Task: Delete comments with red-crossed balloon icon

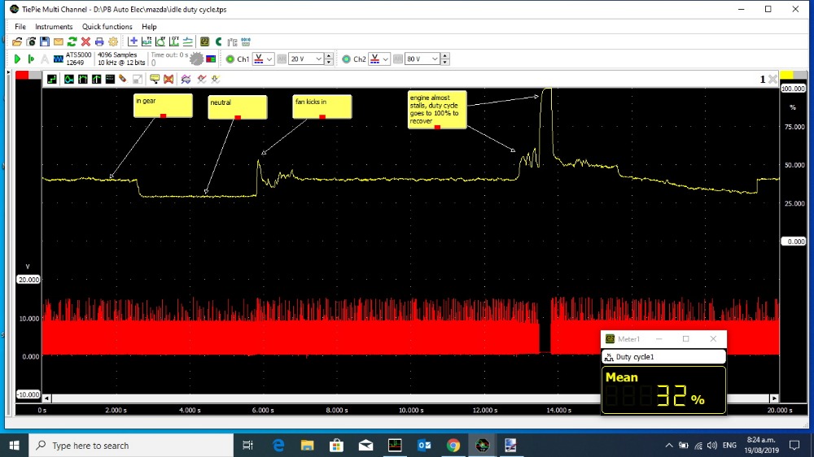Action: [168, 79]
